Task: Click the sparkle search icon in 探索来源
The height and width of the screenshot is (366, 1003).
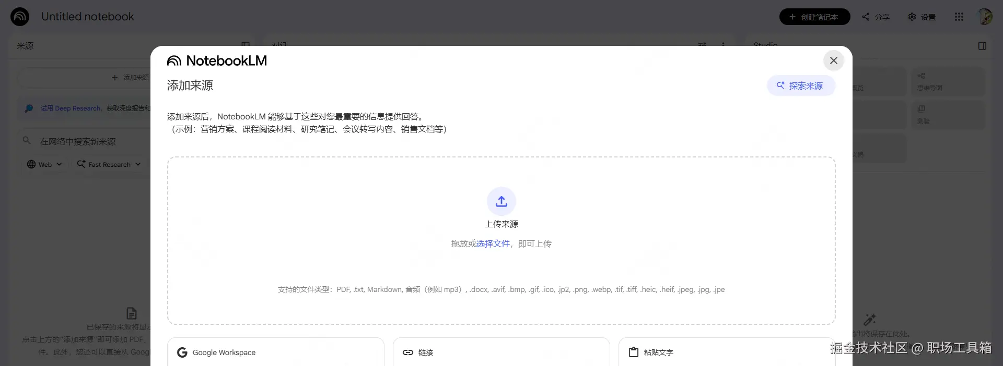Action: (x=780, y=86)
